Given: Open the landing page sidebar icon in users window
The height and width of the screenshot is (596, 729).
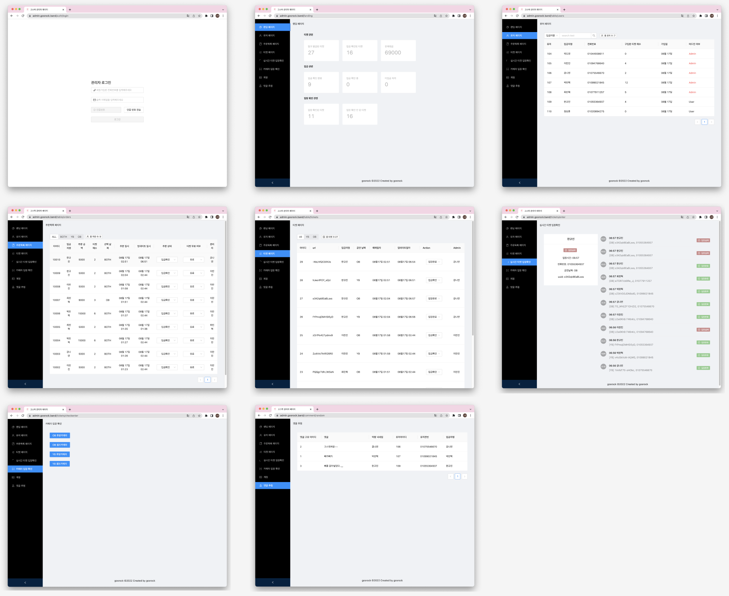Looking at the screenshot, I should [x=508, y=27].
